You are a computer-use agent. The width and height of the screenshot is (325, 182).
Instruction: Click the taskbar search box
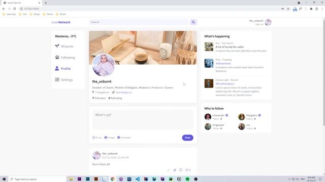click(x=37, y=179)
